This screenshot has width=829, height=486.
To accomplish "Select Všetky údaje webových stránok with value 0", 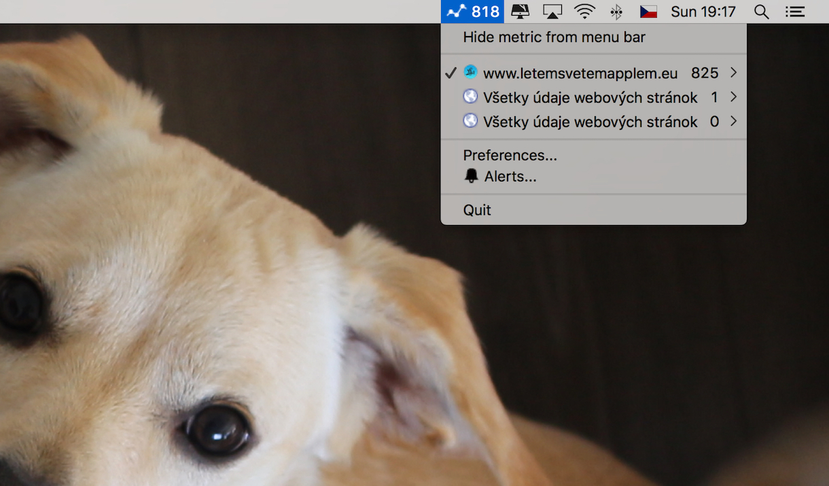I will click(594, 122).
